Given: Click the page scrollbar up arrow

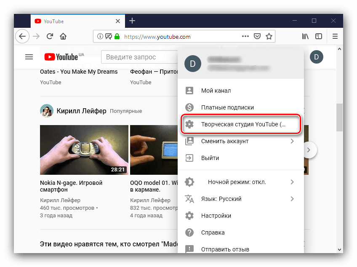Looking at the screenshot, I should (339, 49).
